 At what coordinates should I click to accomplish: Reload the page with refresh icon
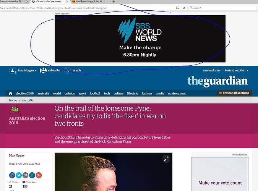click(x=184, y=8)
